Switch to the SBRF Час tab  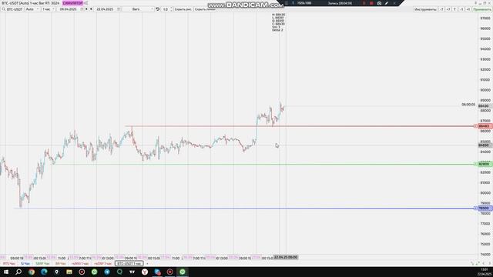(42, 263)
